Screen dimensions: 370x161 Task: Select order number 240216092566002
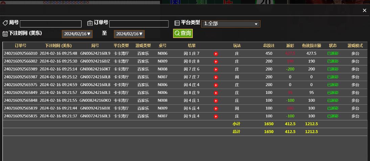click(21, 61)
